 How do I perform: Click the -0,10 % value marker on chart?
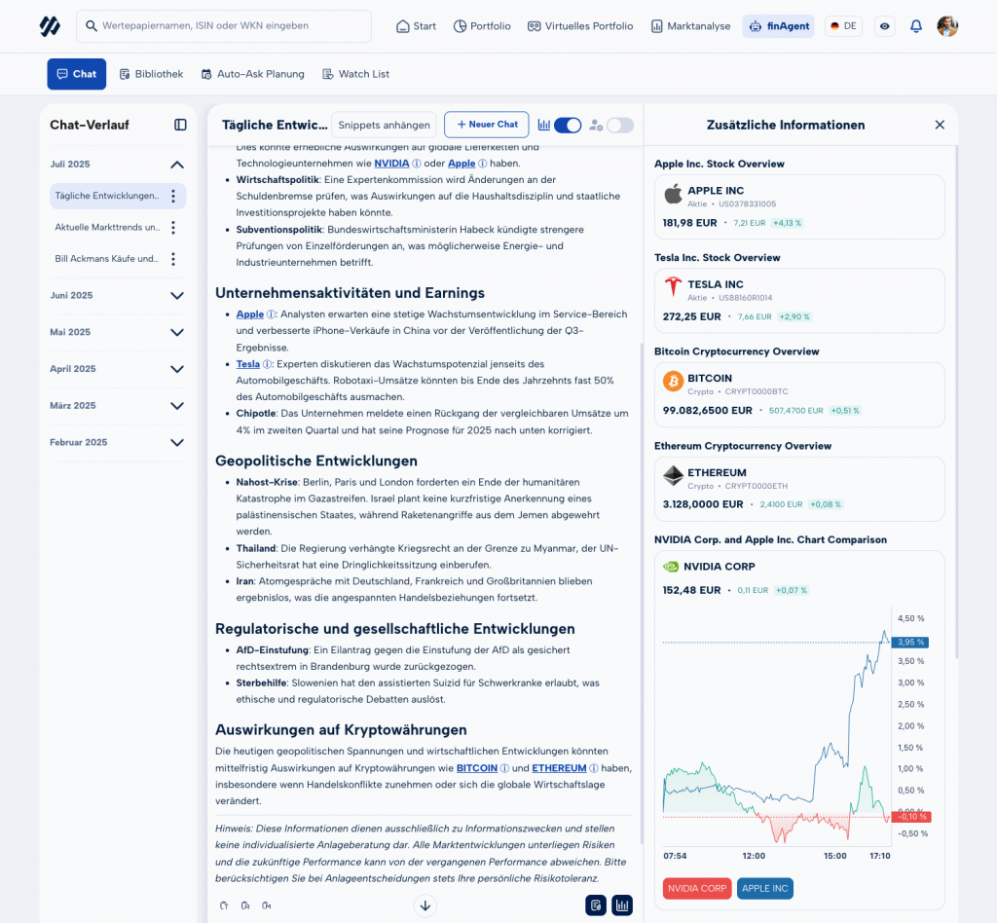(x=911, y=816)
